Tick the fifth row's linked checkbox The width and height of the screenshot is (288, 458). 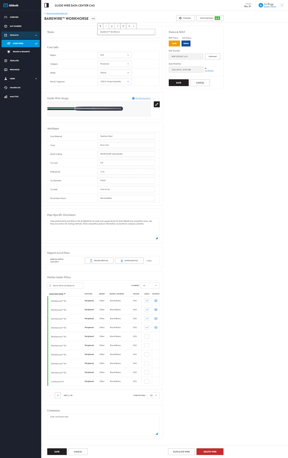pos(147,337)
